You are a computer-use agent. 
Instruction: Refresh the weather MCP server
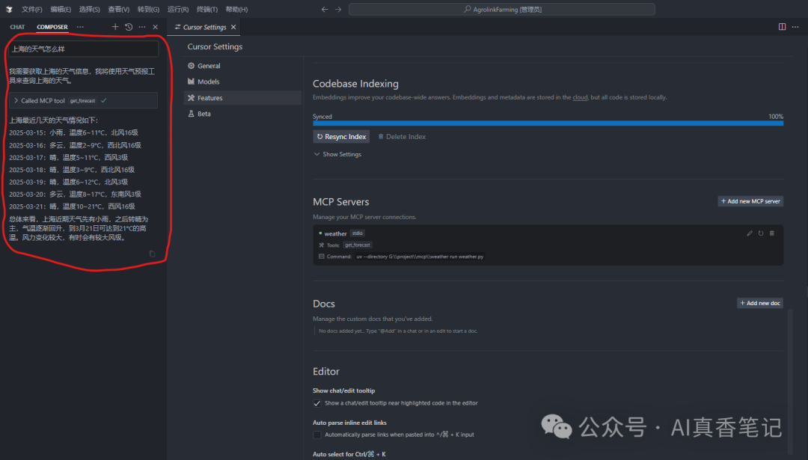[x=761, y=233]
